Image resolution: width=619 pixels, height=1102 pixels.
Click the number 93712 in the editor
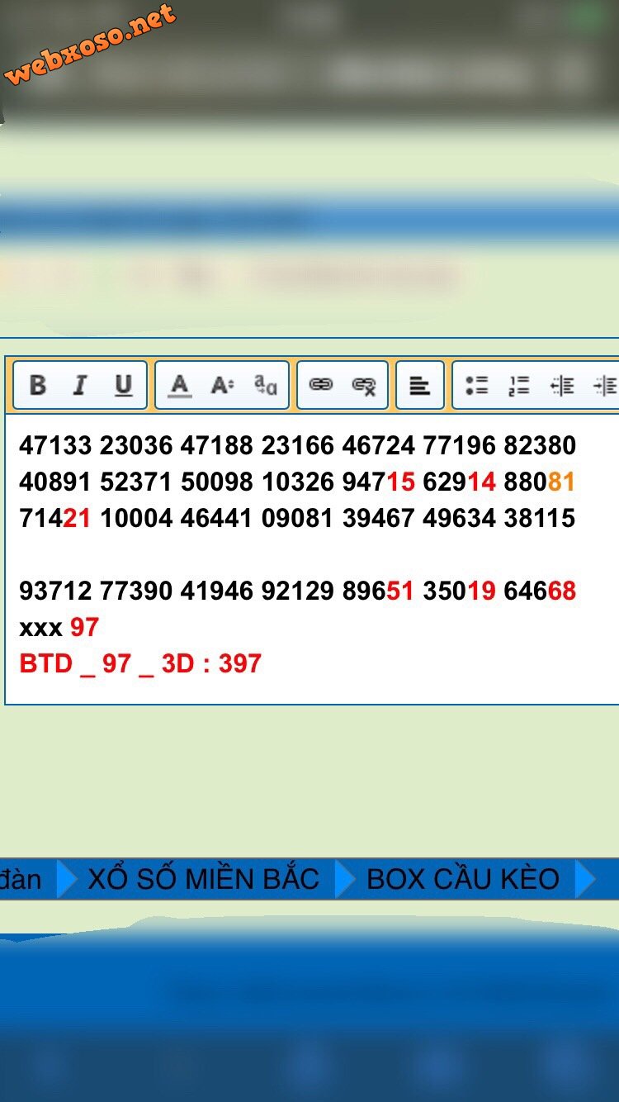[x=55, y=591]
